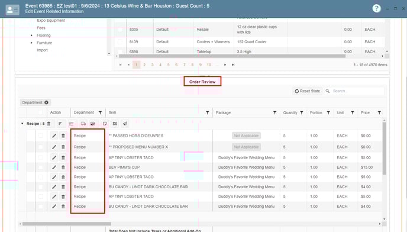407x232 pixels.
Task: Delete the PROPOSED MENU NUMBER X row
Action: 63,147
